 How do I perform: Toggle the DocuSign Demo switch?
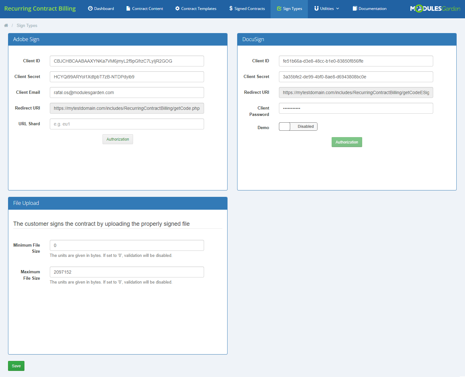[x=298, y=127]
